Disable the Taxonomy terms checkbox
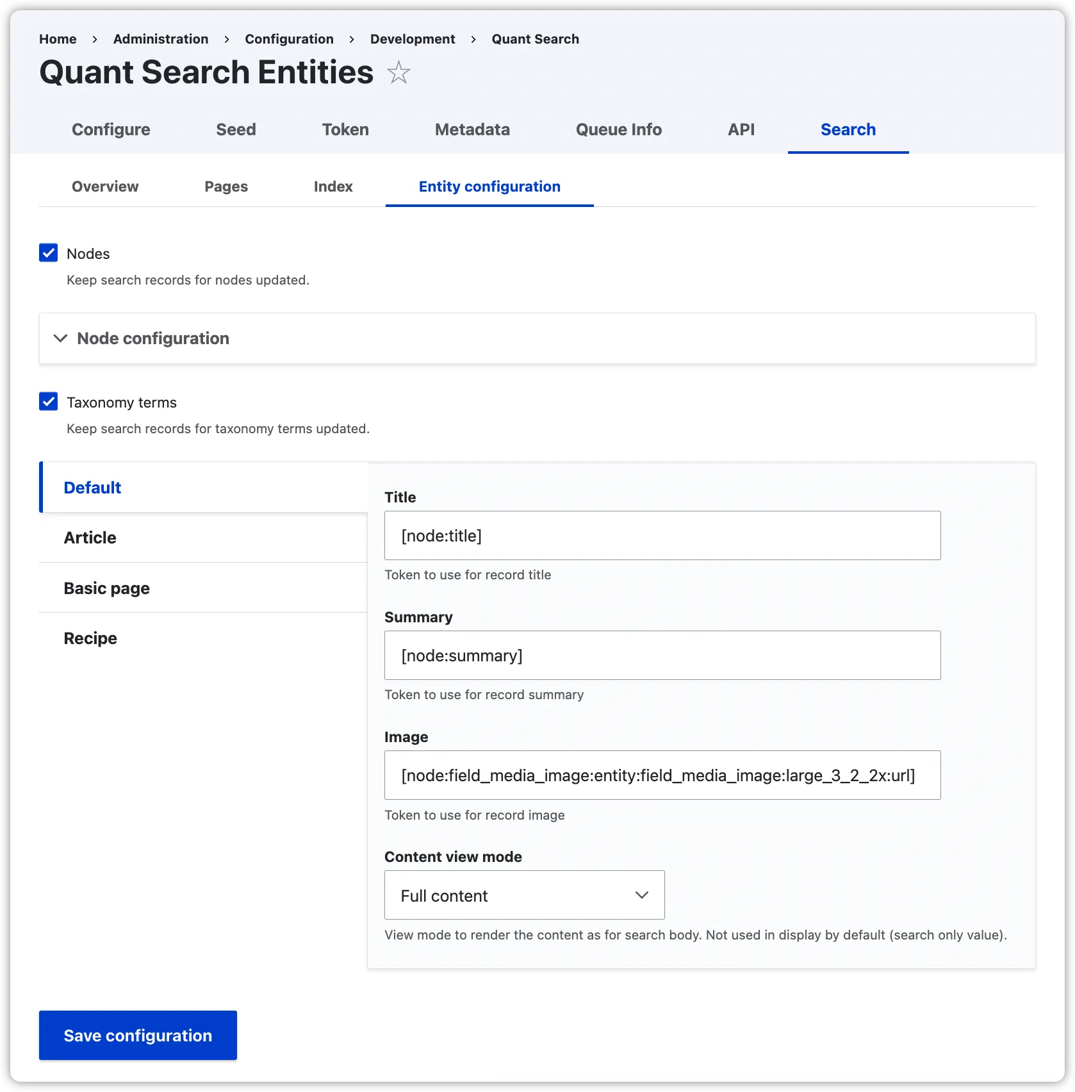 click(48, 402)
